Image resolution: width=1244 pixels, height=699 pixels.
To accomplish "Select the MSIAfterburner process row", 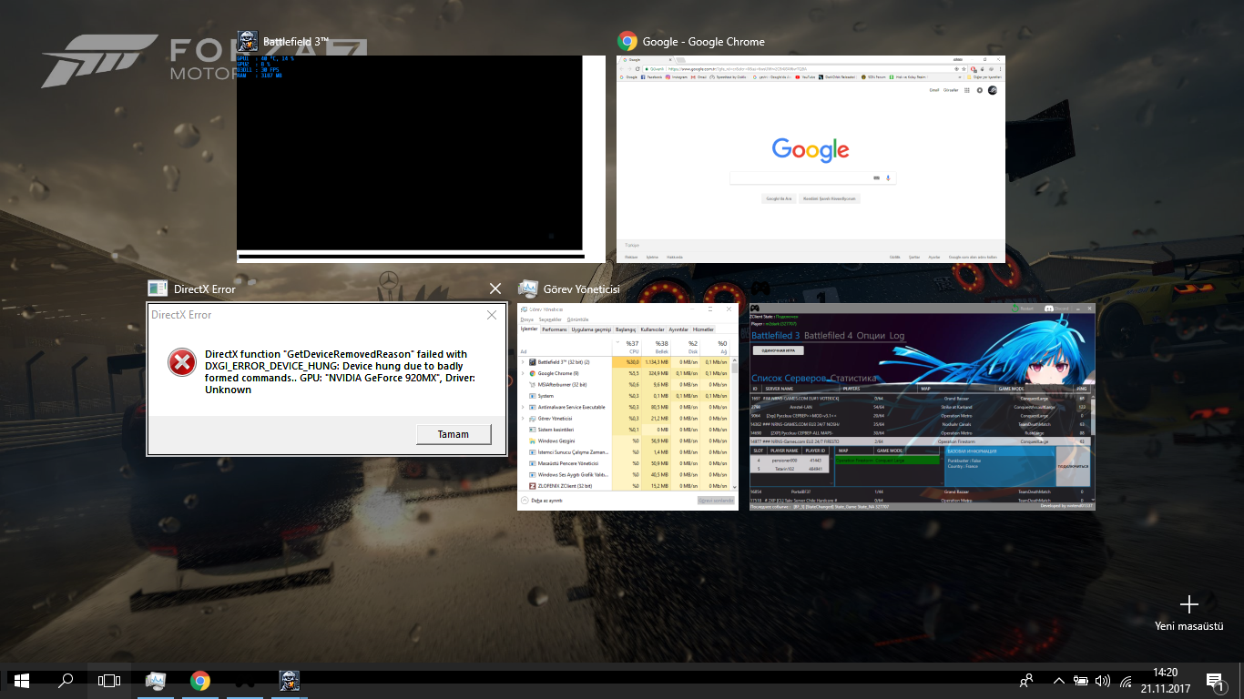I will tap(625, 385).
